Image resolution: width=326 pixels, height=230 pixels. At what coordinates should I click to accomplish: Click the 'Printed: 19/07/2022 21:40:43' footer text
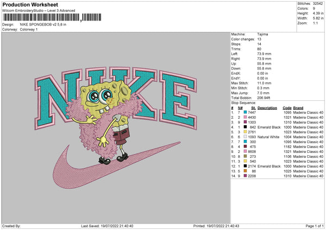[x=216, y=226]
